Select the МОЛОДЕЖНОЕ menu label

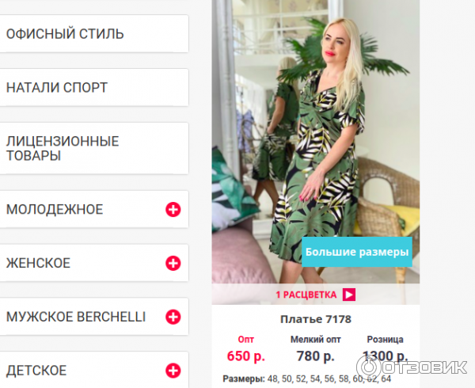[x=55, y=210]
